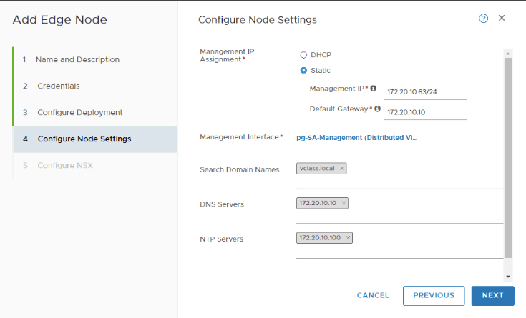Image resolution: width=526 pixels, height=318 pixels.
Task: Click info icon next to Management IP
Action: (x=374, y=89)
